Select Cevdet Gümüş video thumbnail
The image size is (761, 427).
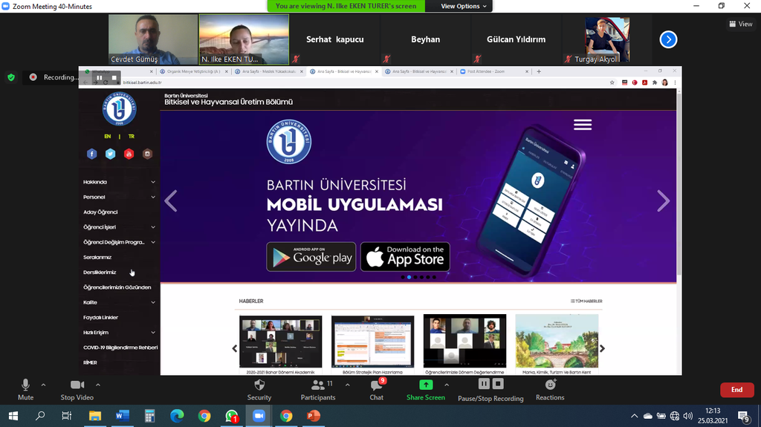(153, 39)
